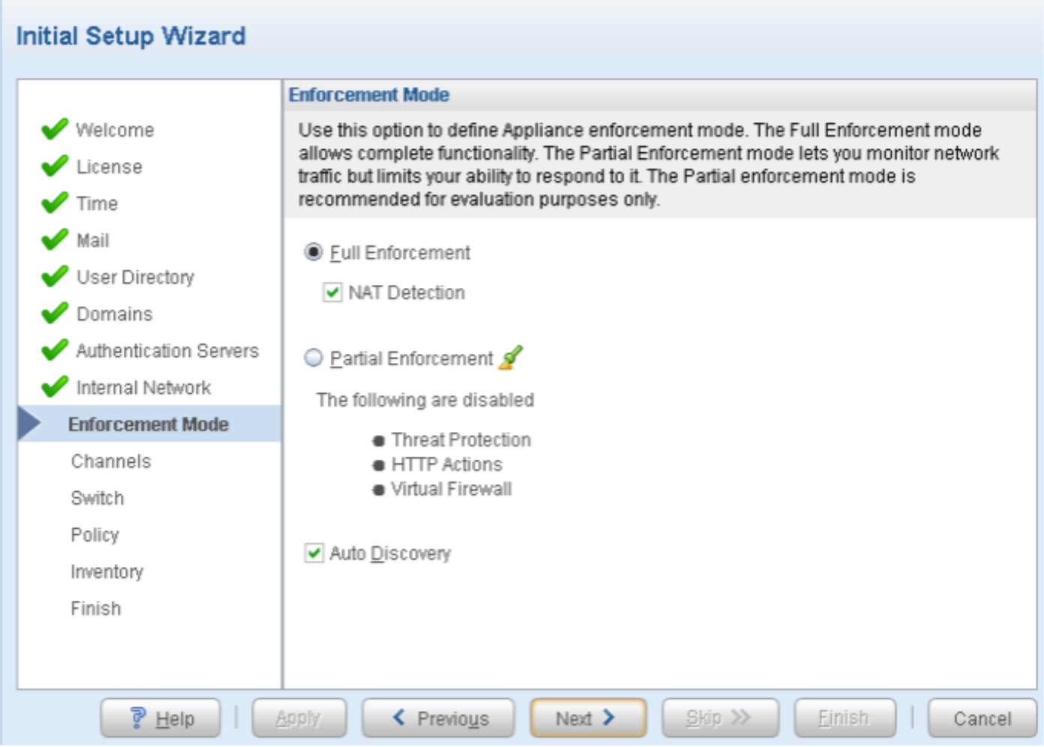
Task: Click the checkmark beside Authentication Servers
Action: tap(55, 350)
